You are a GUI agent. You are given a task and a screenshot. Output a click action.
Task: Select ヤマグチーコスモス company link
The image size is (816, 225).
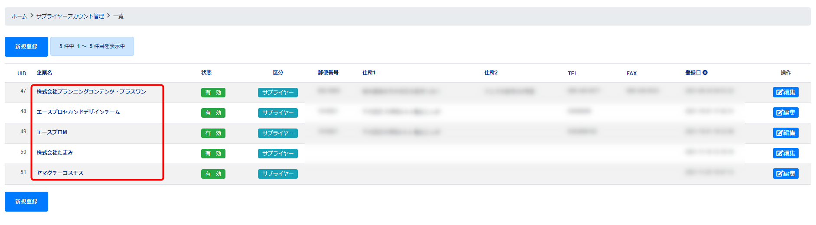click(60, 173)
